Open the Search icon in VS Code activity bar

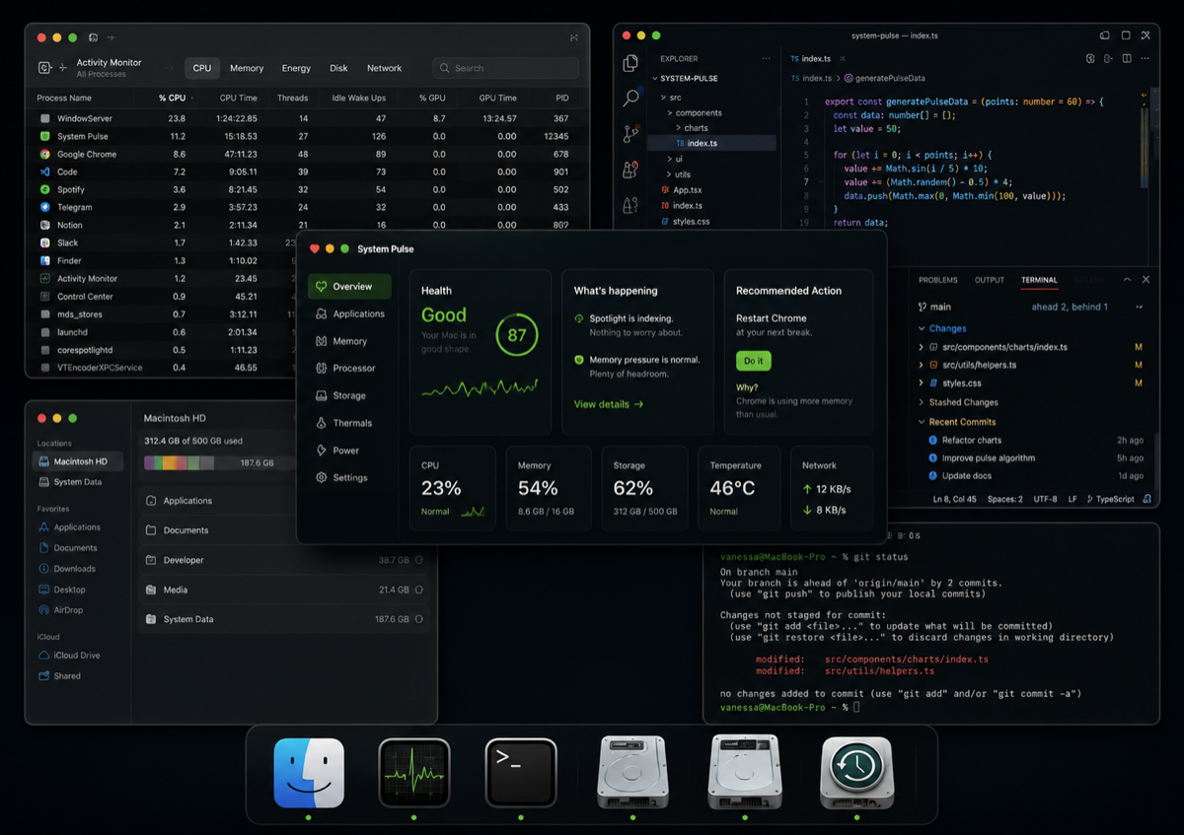tap(630, 98)
